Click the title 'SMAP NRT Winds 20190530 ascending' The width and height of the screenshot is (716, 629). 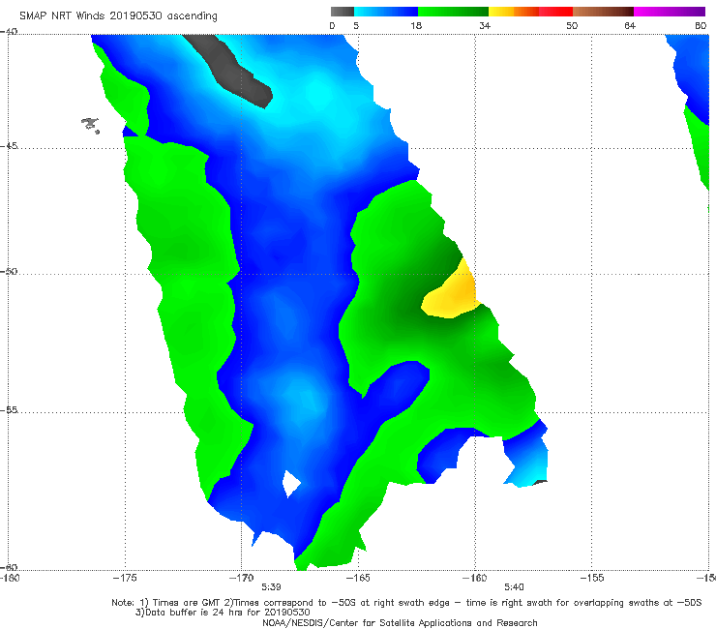click(x=118, y=16)
